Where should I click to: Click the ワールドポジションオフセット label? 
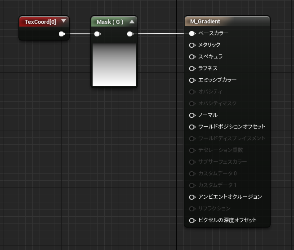click(232, 127)
